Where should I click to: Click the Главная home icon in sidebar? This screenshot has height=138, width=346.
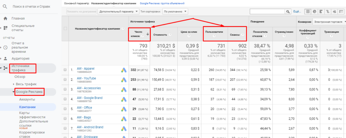(5, 18)
